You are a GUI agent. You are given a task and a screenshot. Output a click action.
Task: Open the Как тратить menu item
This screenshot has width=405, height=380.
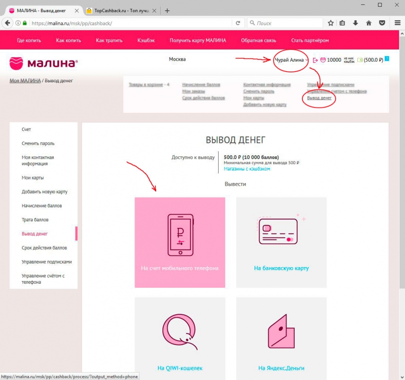[109, 40]
